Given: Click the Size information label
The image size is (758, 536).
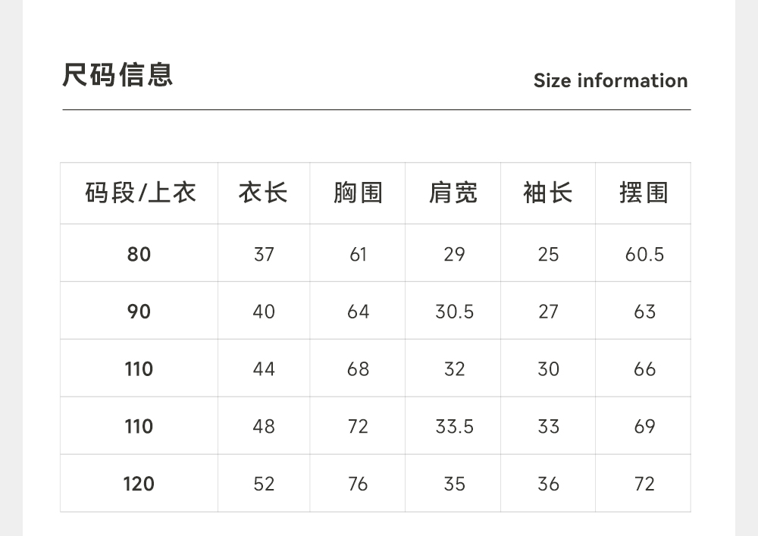Looking at the screenshot, I should [610, 80].
